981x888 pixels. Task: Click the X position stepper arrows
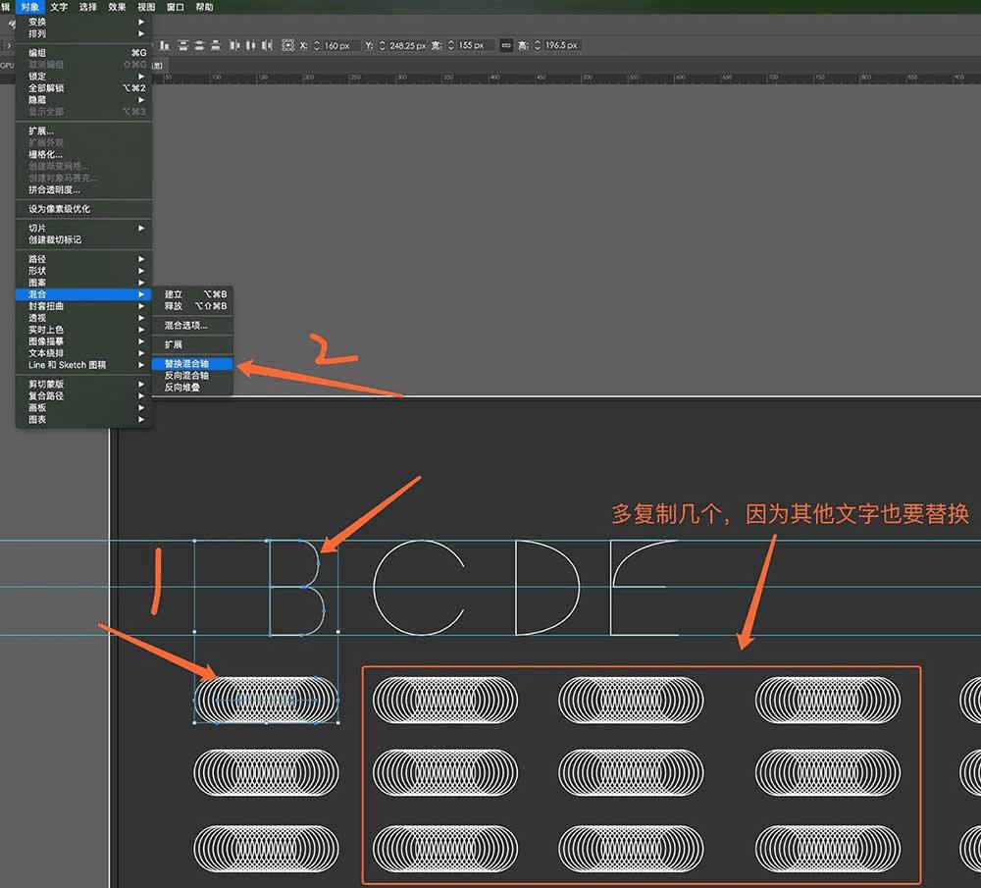point(317,45)
